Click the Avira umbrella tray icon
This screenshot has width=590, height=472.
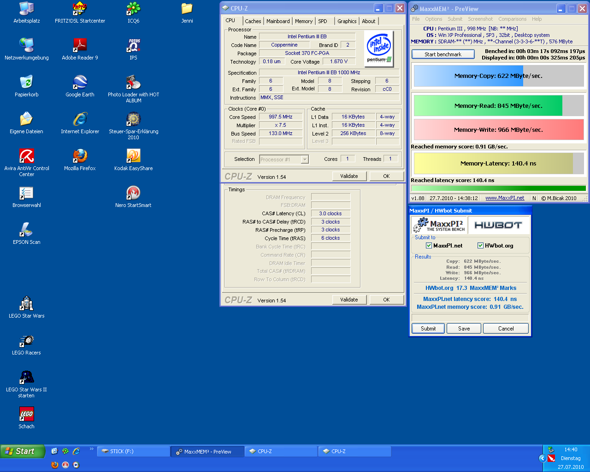pyautogui.click(x=551, y=458)
